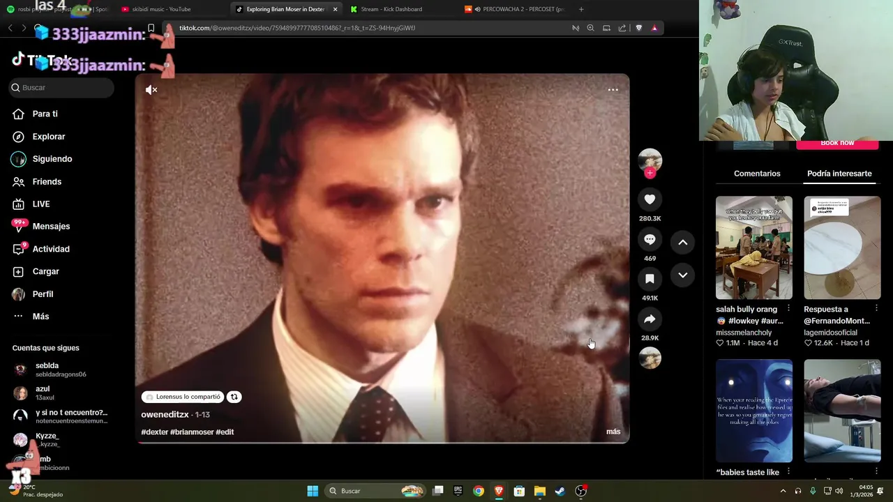Open the sebIda followed account

(x=60, y=370)
